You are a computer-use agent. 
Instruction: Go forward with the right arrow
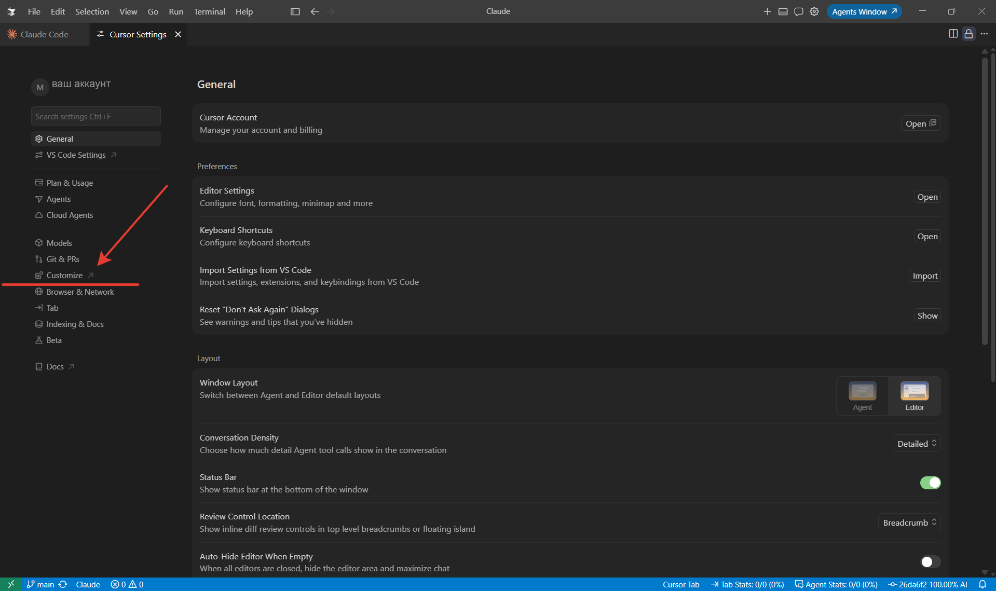(331, 11)
